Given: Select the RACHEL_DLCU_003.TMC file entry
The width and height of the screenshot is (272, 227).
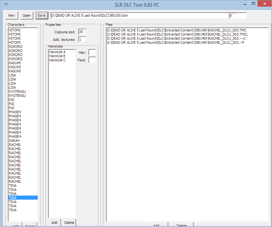Looking at the screenshot, I should point(176,30).
